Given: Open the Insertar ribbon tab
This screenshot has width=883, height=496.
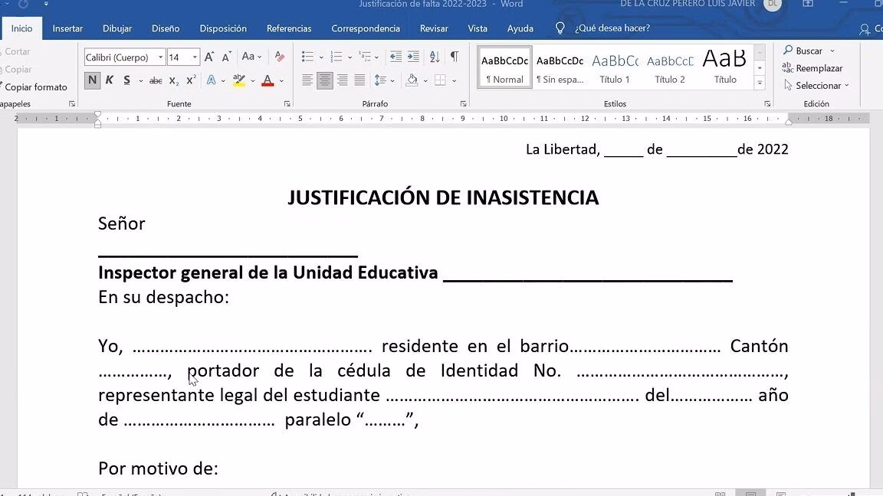Looking at the screenshot, I should pyautogui.click(x=67, y=28).
